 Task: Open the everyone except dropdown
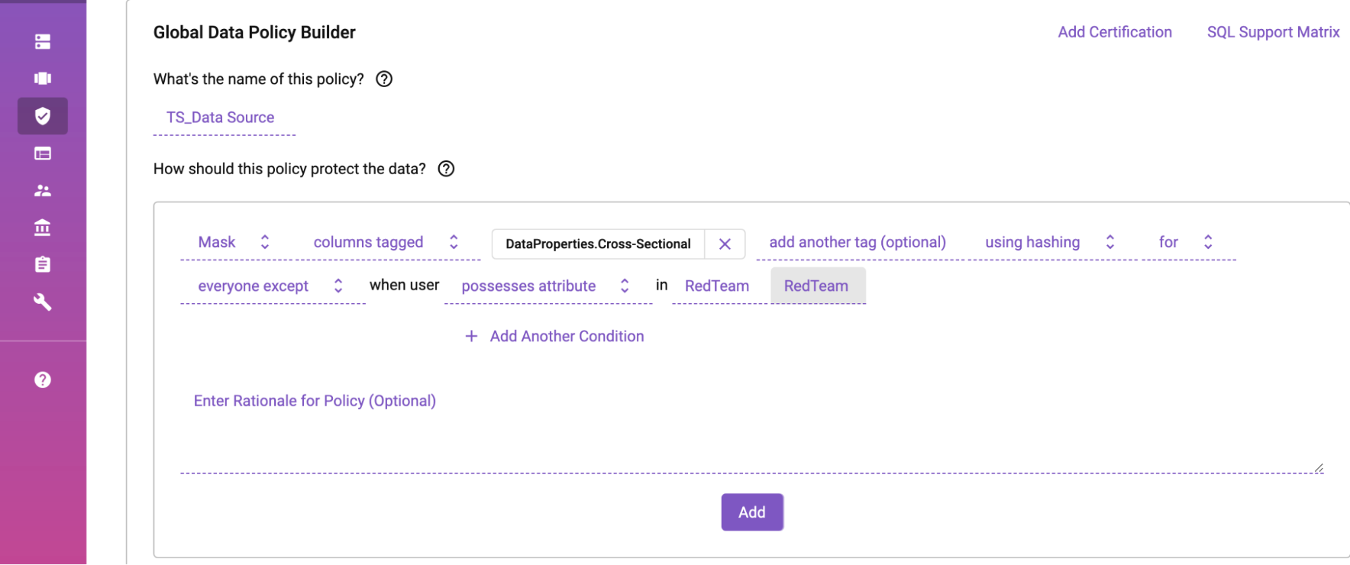pos(272,286)
